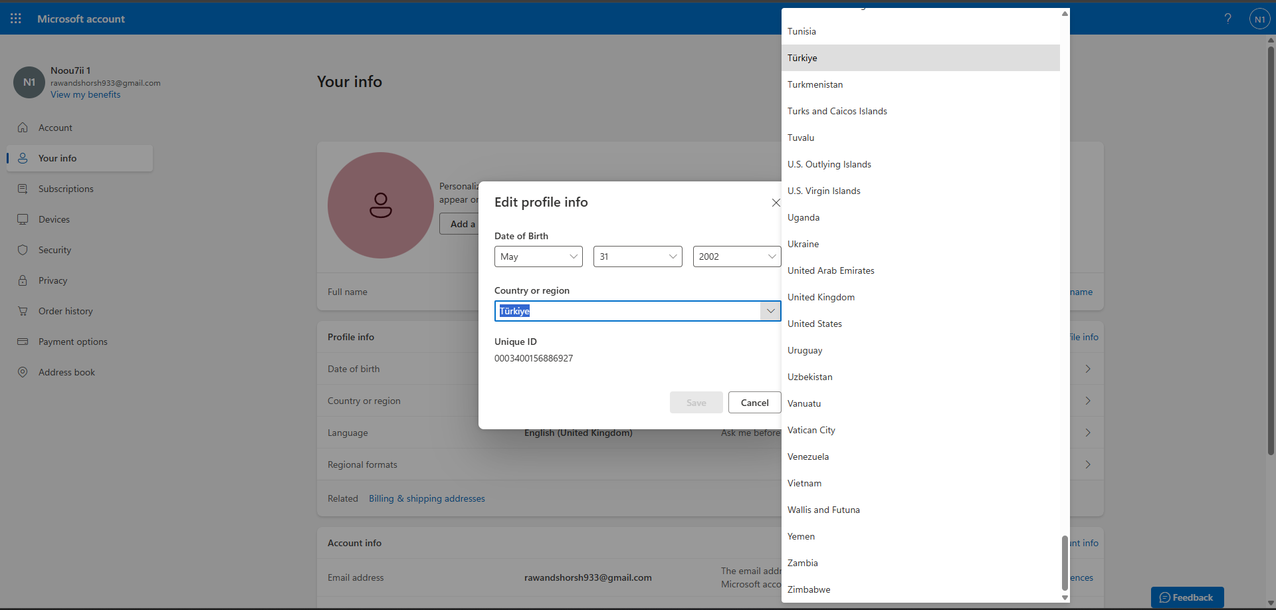The height and width of the screenshot is (610, 1276).
Task: Select United States from the country list
Action: 815,324
